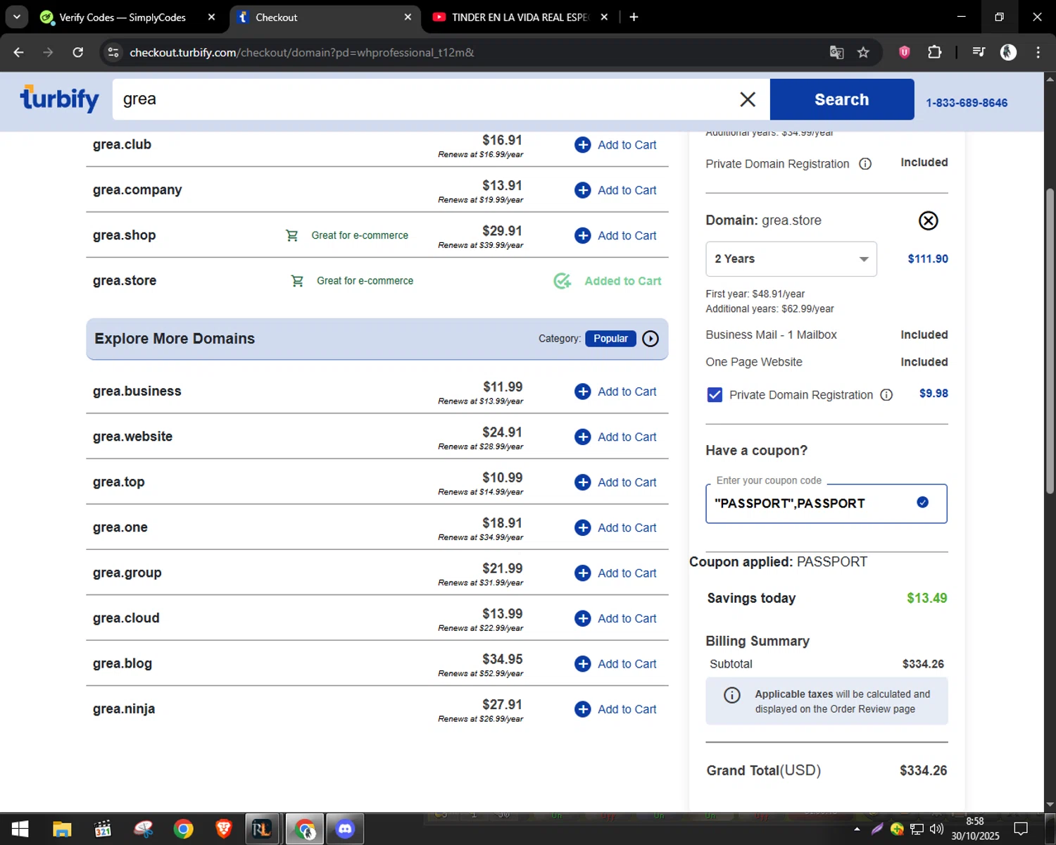Click the Added to Cart checkmark icon

[562, 281]
